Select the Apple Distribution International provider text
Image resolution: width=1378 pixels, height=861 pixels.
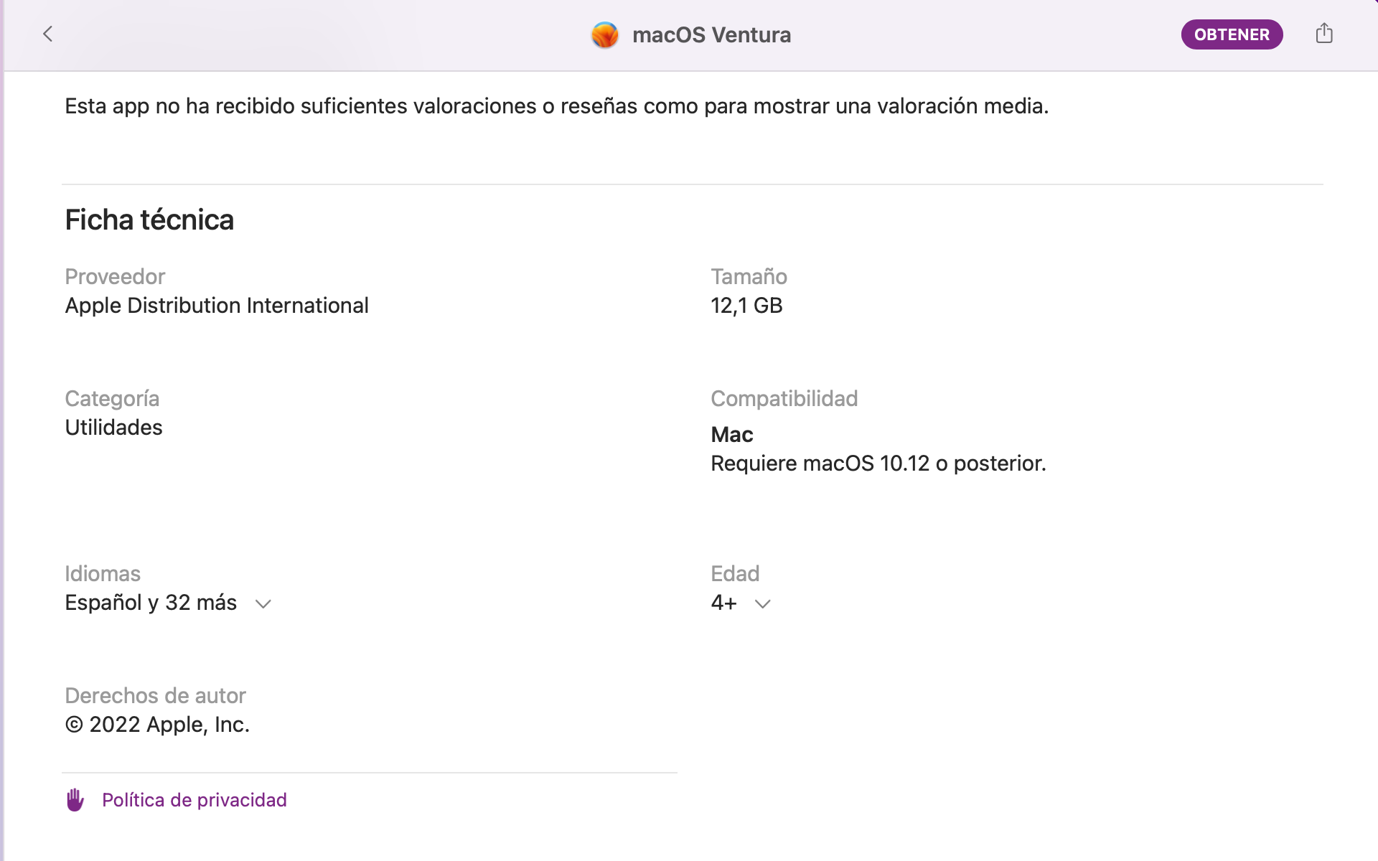(x=217, y=306)
